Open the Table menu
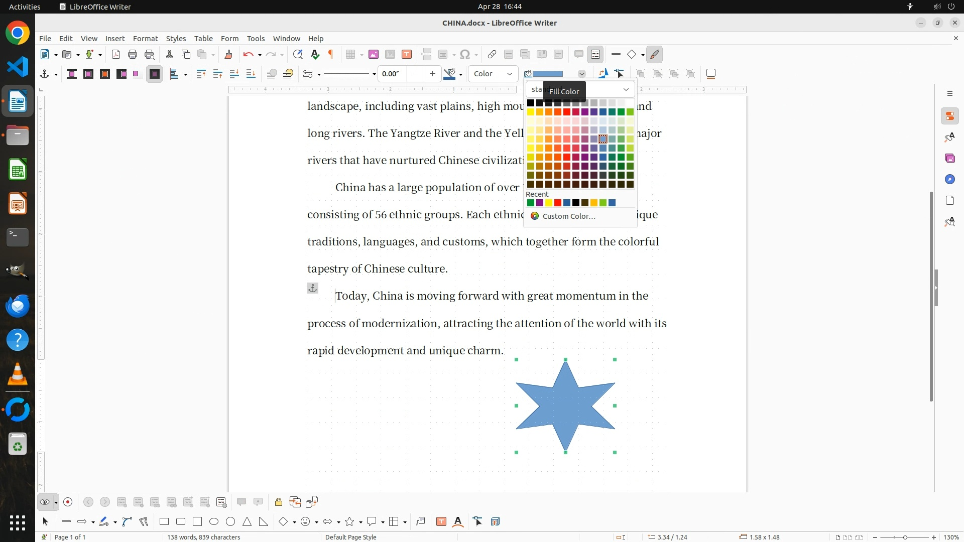Image resolution: width=964 pixels, height=542 pixels. (x=203, y=38)
